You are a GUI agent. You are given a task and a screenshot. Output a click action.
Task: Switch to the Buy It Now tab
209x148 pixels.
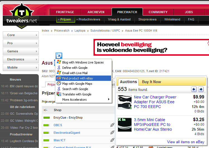click(x=152, y=82)
